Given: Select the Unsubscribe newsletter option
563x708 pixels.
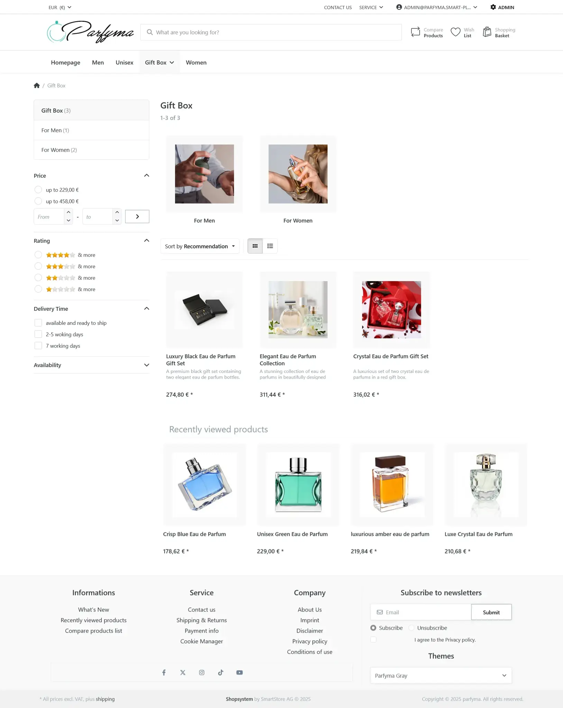Looking at the screenshot, I should (412, 628).
